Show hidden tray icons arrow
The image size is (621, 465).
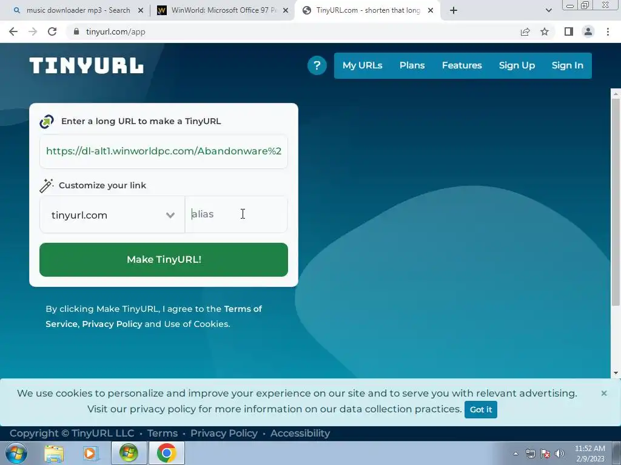[515, 453]
